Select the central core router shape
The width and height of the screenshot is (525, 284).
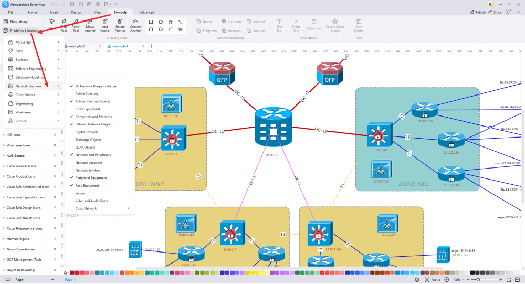(x=273, y=127)
